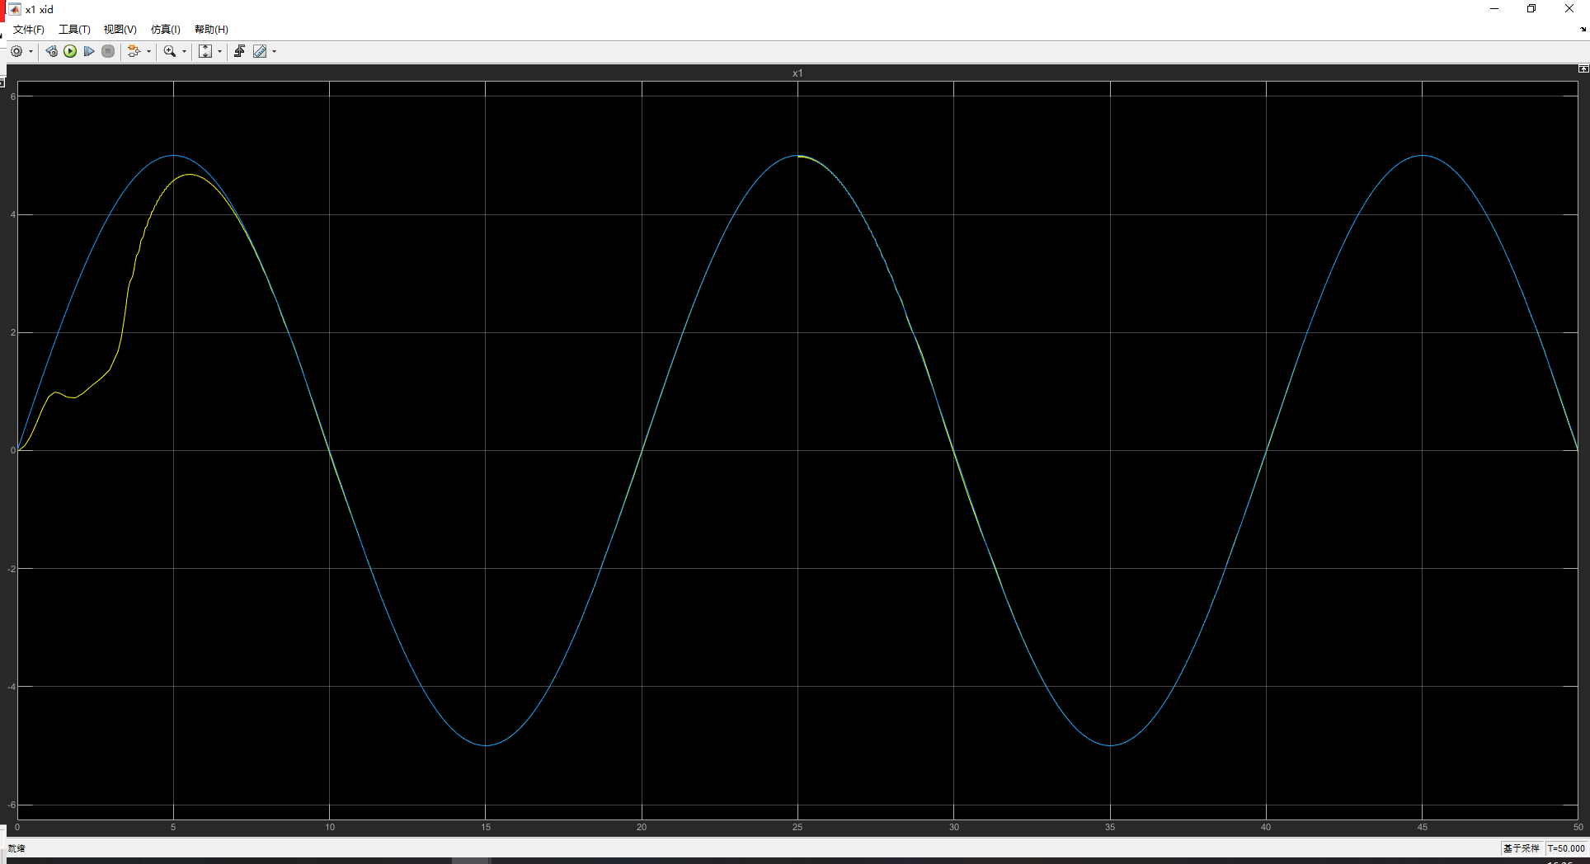Expand the gear configuration dropdown arrow

pos(31,51)
